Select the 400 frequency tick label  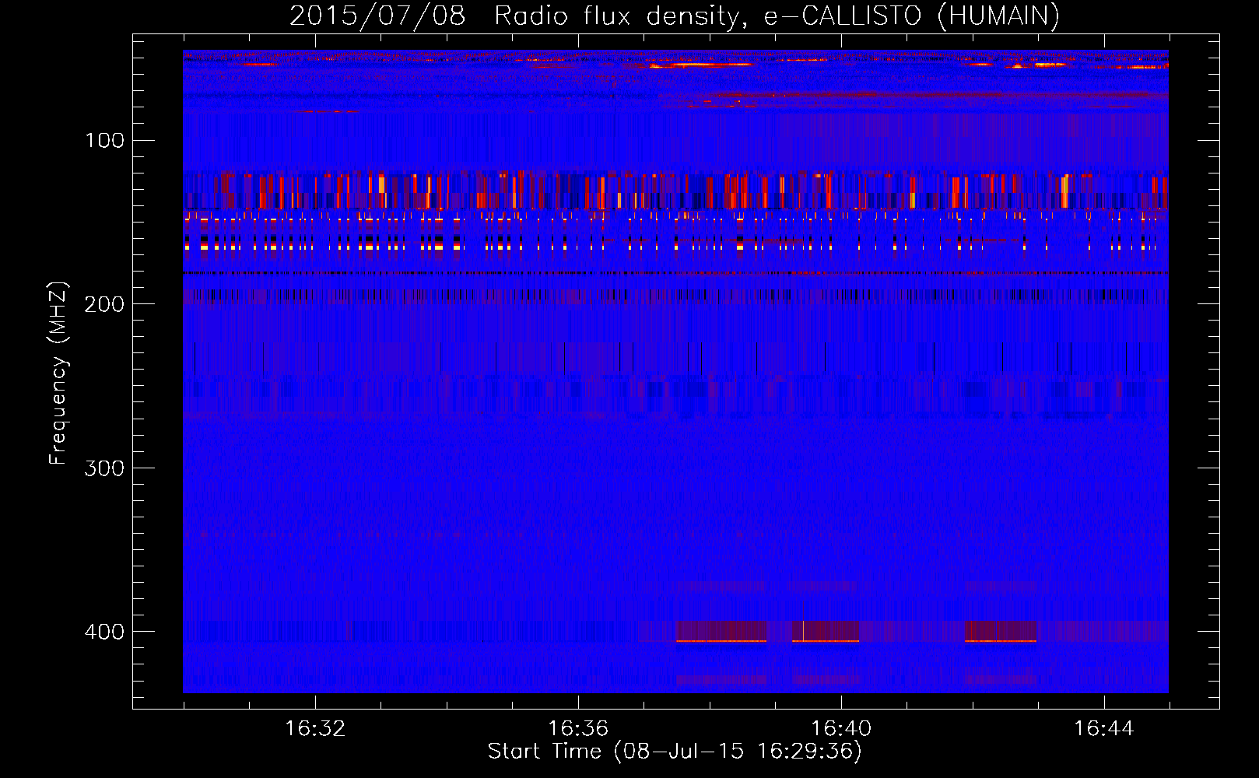pos(104,632)
